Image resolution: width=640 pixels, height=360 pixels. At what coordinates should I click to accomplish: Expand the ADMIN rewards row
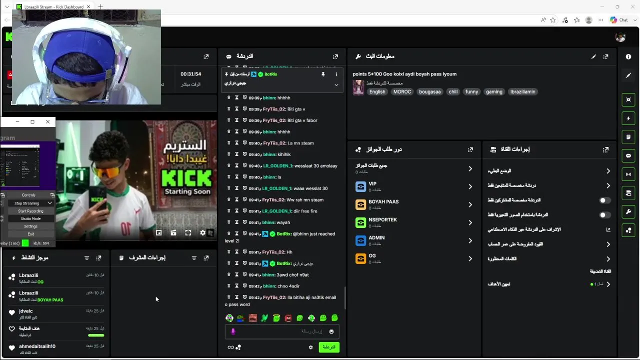pyautogui.click(x=413, y=241)
